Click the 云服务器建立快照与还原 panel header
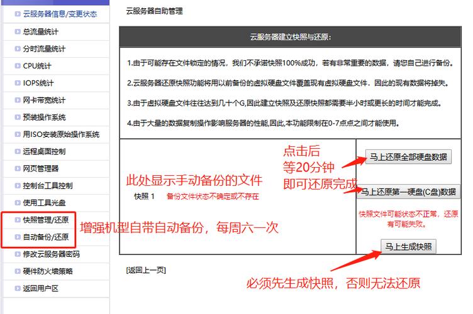The width and height of the screenshot is (473, 314). point(290,36)
